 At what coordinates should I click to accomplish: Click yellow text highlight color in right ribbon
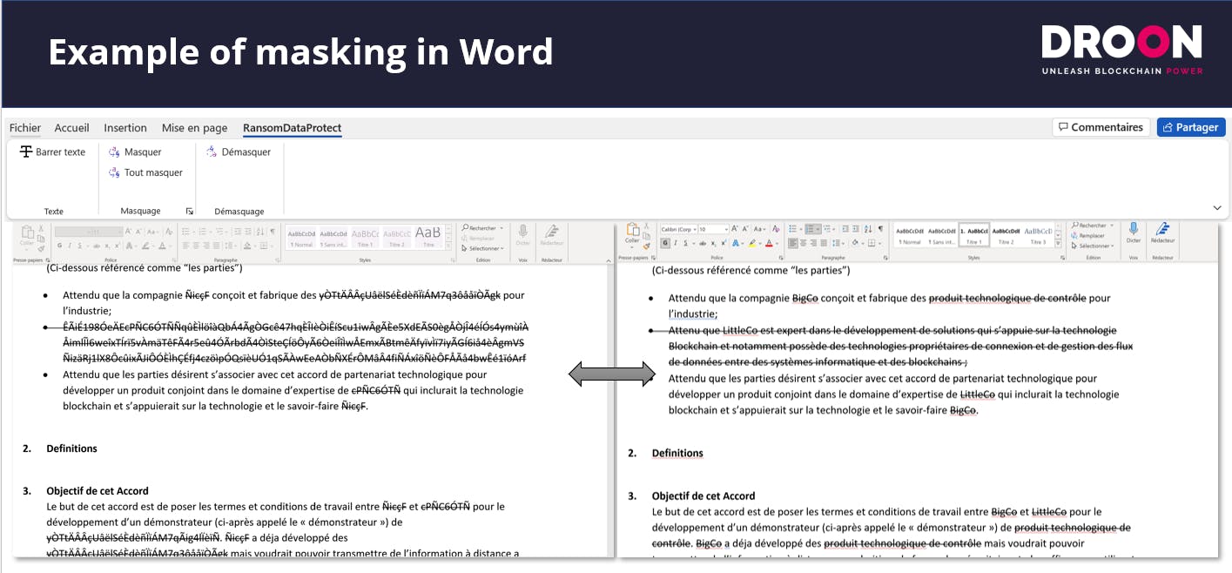click(x=751, y=244)
